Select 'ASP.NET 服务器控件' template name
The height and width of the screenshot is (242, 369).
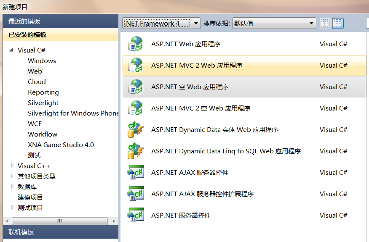point(181,215)
